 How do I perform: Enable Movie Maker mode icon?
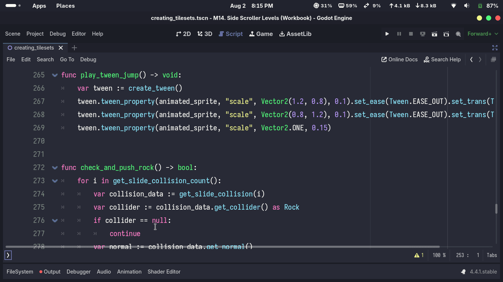point(458,34)
